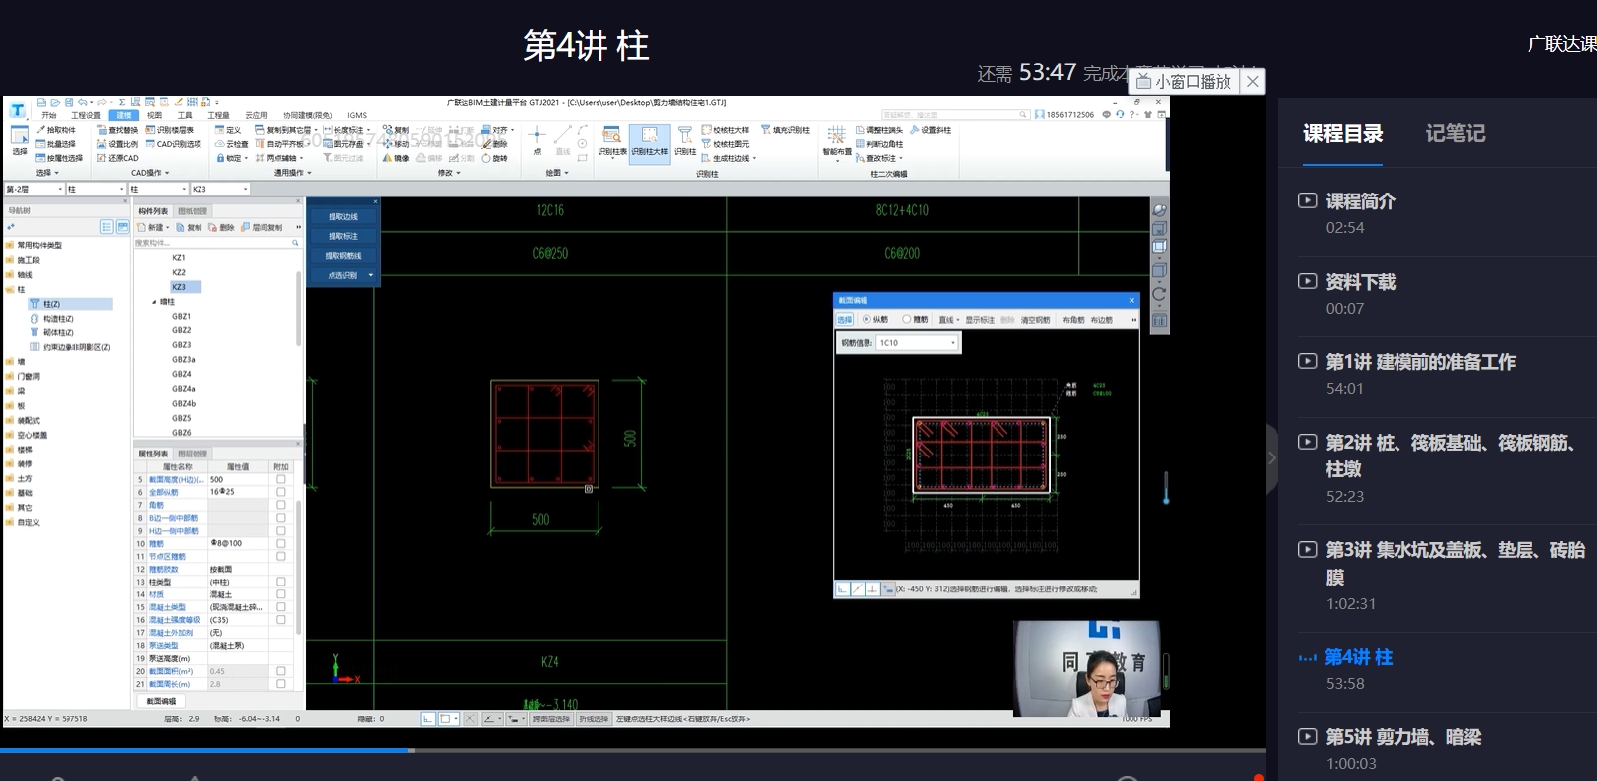Click 设置斜柱 in the ribbon
The image size is (1597, 781).
[x=930, y=130]
